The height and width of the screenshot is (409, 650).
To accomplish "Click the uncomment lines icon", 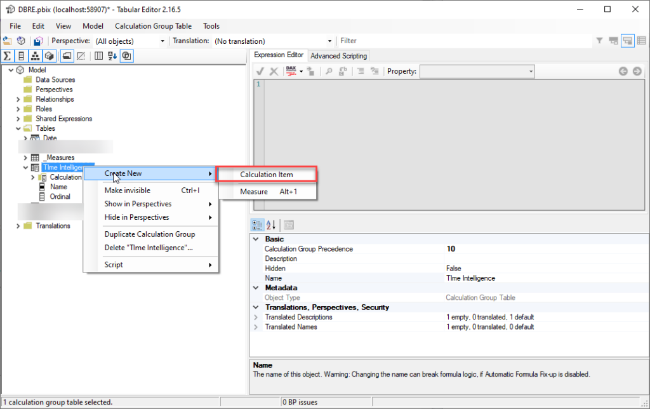I will pos(375,71).
